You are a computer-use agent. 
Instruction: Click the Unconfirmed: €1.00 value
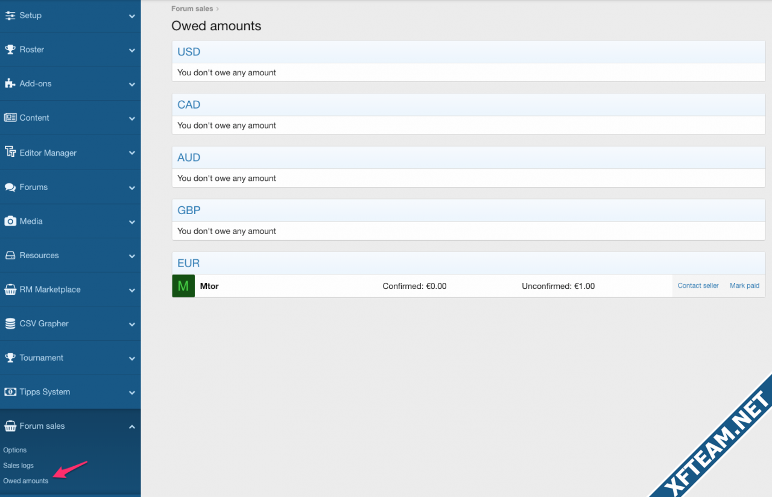[x=558, y=286]
